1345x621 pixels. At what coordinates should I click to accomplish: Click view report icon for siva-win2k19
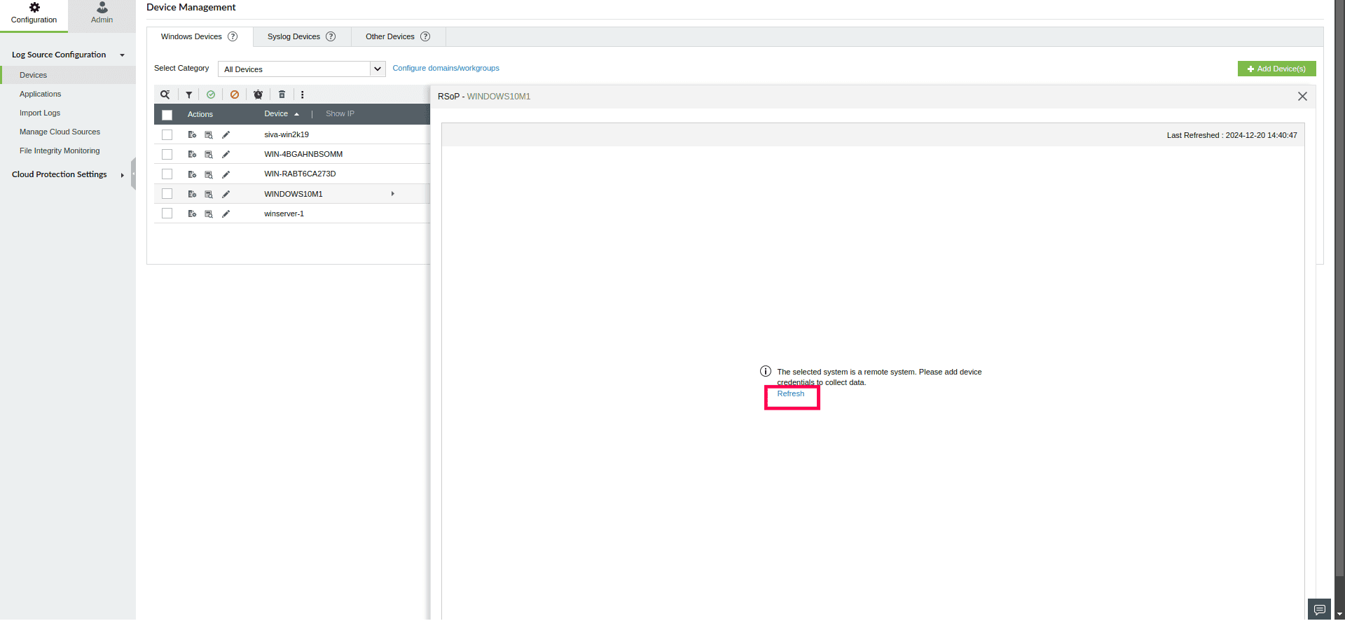pyautogui.click(x=209, y=134)
